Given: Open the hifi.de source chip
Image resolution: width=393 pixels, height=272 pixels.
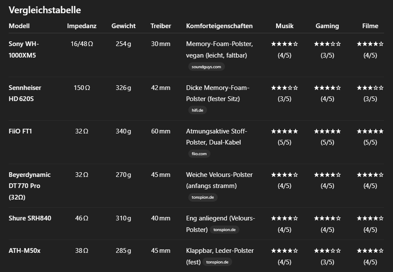Looking at the screenshot, I should click(198, 110).
